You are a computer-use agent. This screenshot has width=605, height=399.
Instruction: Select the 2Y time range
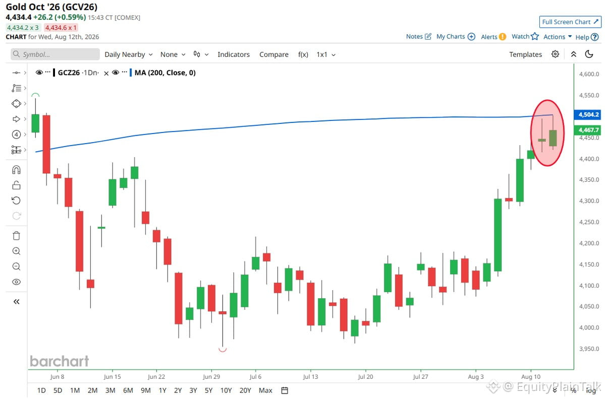(178, 390)
